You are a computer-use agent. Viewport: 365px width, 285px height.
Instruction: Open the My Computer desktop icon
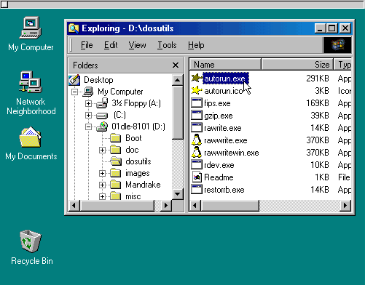31,34
